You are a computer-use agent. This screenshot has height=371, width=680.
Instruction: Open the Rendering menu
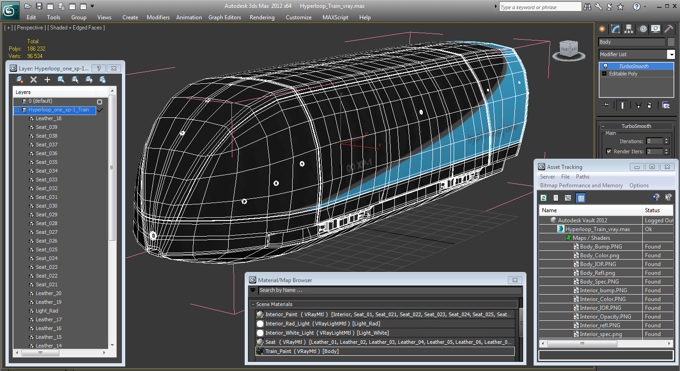point(262,17)
